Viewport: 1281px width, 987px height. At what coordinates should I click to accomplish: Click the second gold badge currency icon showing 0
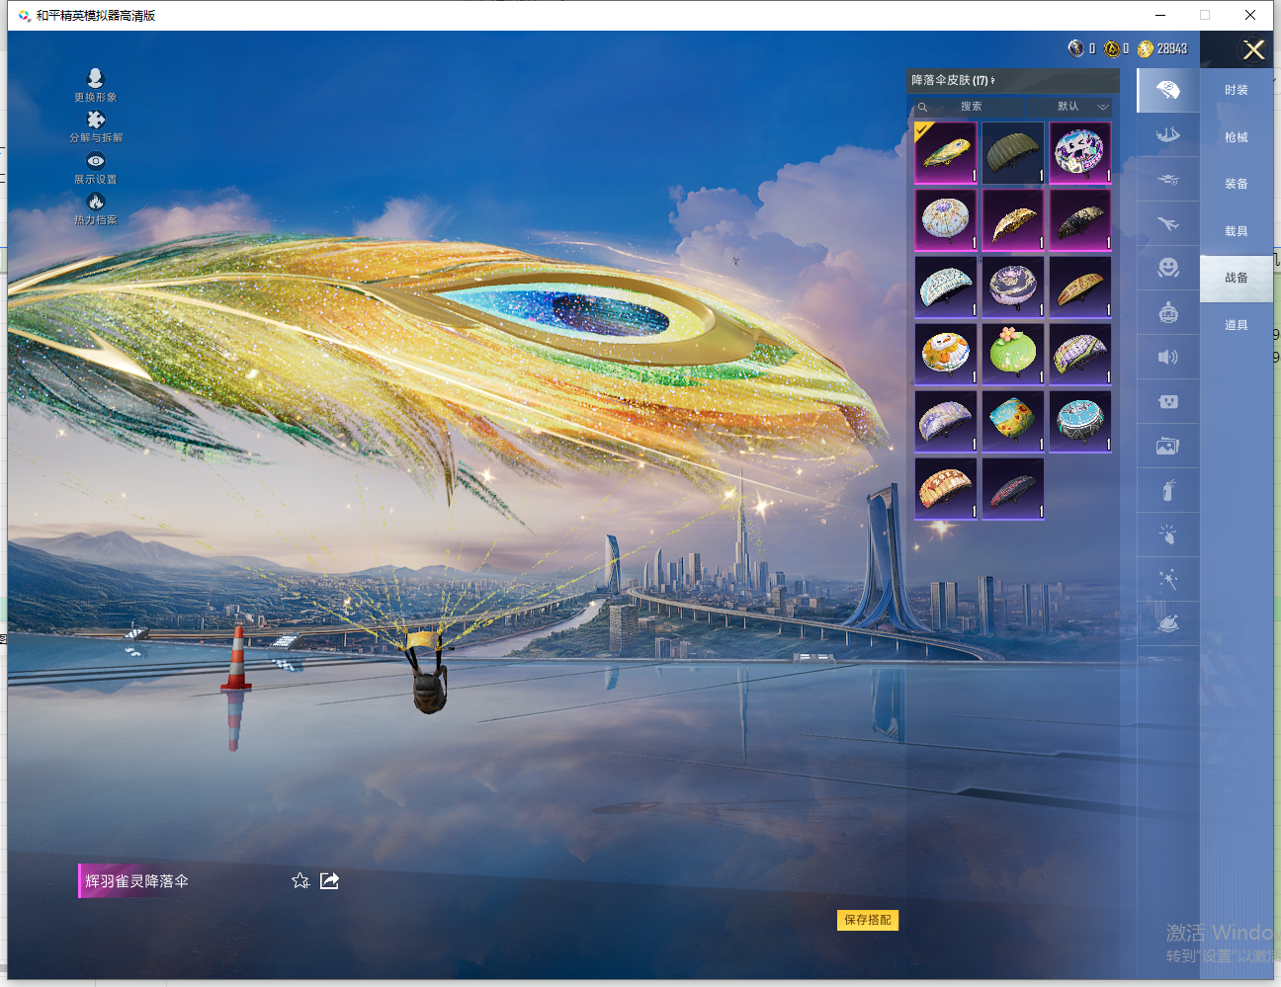[1111, 48]
